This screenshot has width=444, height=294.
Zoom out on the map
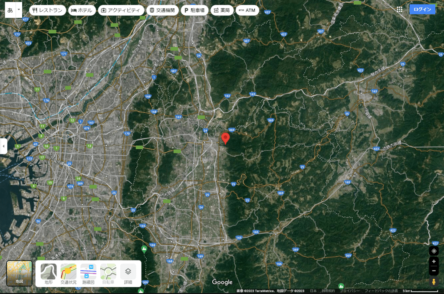pos(434,271)
